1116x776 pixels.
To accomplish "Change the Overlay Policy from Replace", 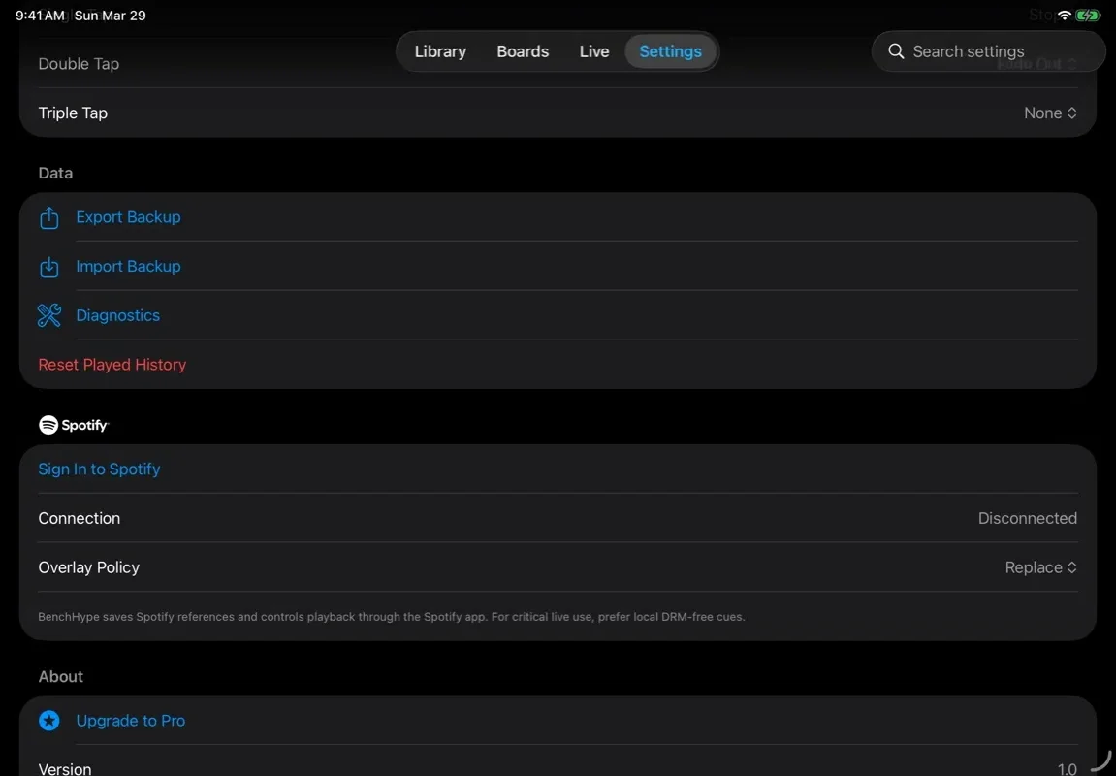I will (1040, 567).
